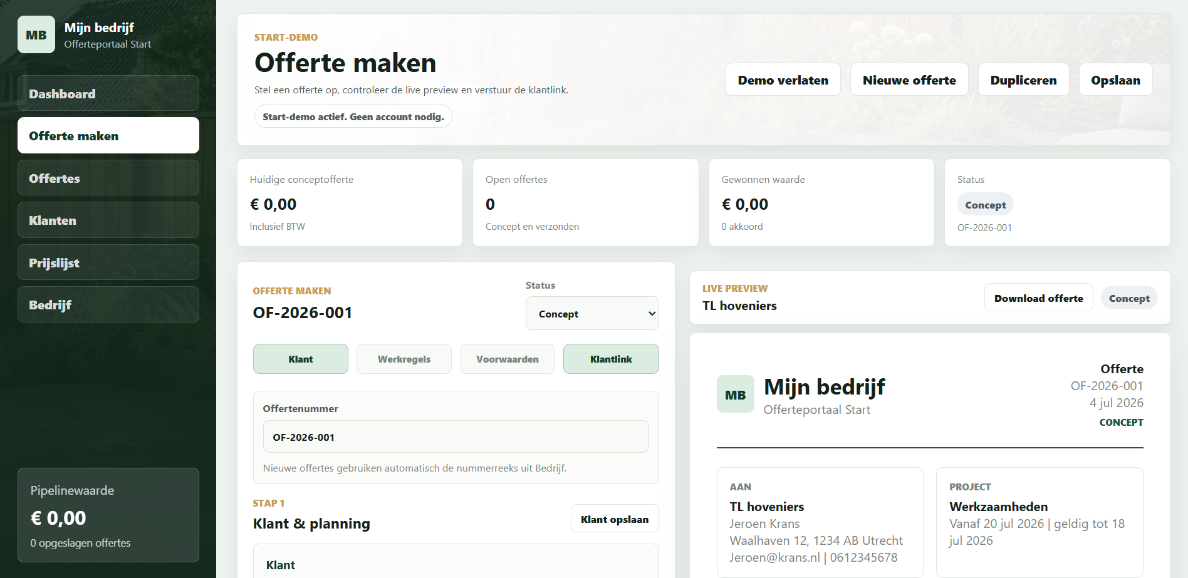1188x578 pixels.
Task: Click the green CONCEPT label in the preview
Action: coord(1121,422)
